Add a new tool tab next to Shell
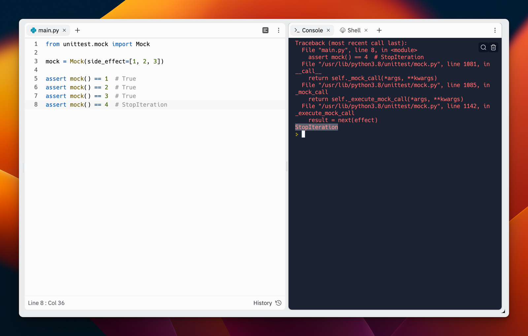 (x=379, y=30)
